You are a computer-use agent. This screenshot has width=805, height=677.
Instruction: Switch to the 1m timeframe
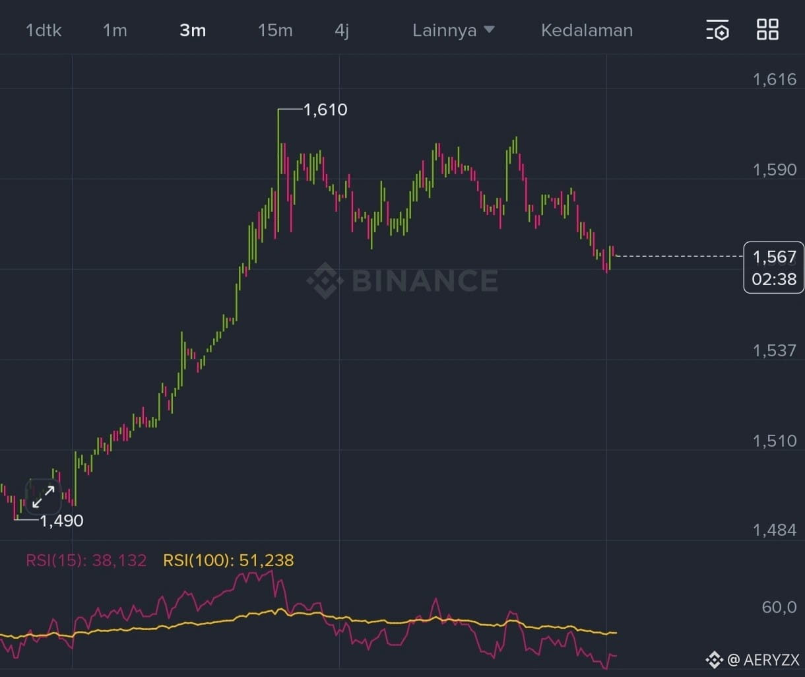tap(115, 30)
